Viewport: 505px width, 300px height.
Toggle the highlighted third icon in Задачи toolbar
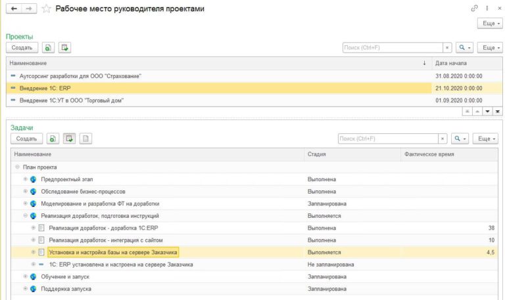69,139
